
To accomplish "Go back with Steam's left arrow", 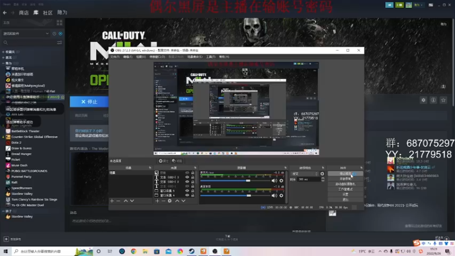I will click(5, 13).
